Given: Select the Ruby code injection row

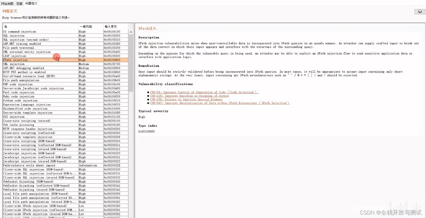Looking at the screenshot, I should coord(65,97).
